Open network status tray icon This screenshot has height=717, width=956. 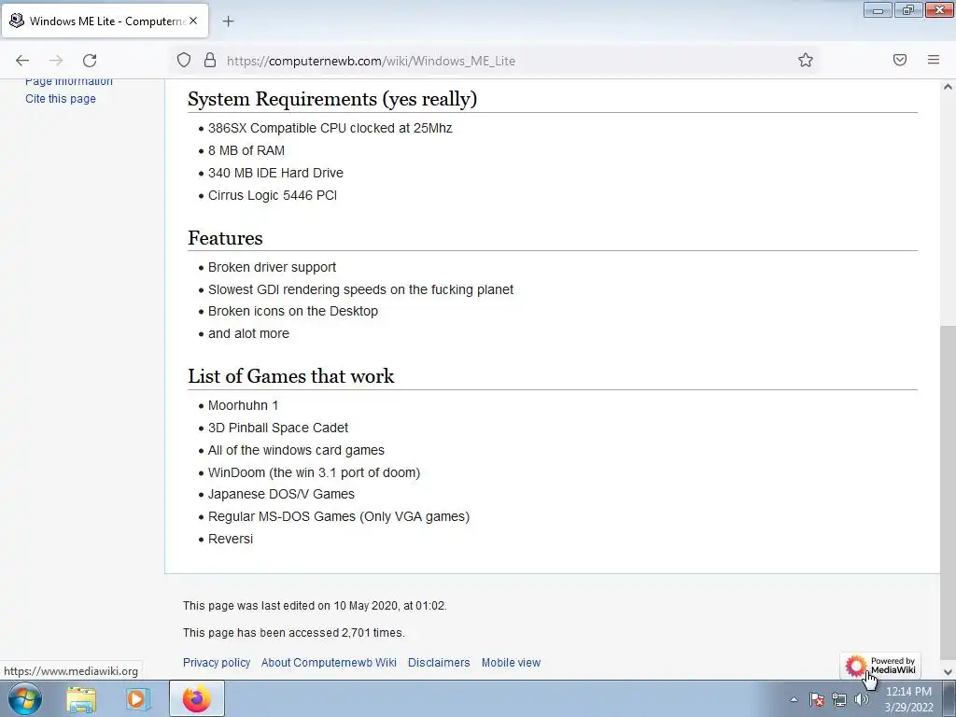click(x=839, y=699)
